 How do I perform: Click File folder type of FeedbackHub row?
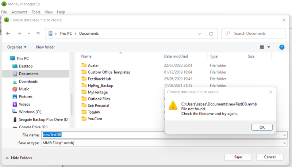[x=218, y=79]
